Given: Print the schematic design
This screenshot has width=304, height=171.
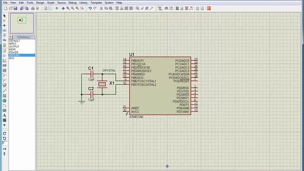Looking at the screenshot, I should (x=33, y=9).
